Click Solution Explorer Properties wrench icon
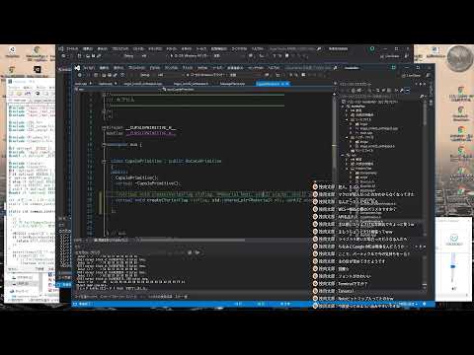474x355 pixels. (x=402, y=90)
